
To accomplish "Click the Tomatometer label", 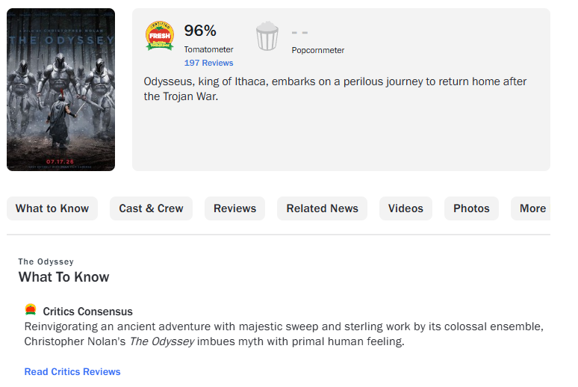I will tap(208, 49).
